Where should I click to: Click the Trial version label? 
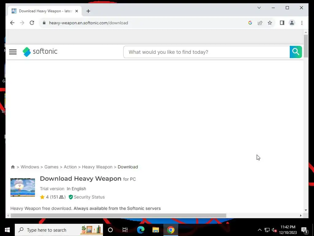52,189
